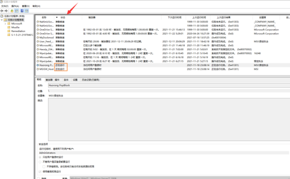Click the forward arrow in the toolbar
This screenshot has height=179, width=290.
6,11
